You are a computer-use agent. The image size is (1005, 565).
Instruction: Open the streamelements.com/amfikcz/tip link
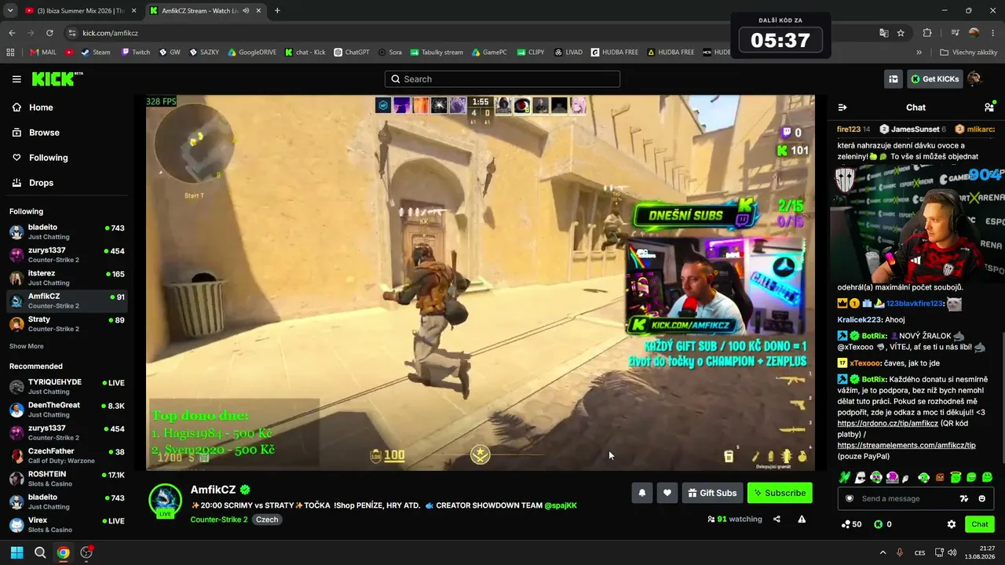pos(907,445)
